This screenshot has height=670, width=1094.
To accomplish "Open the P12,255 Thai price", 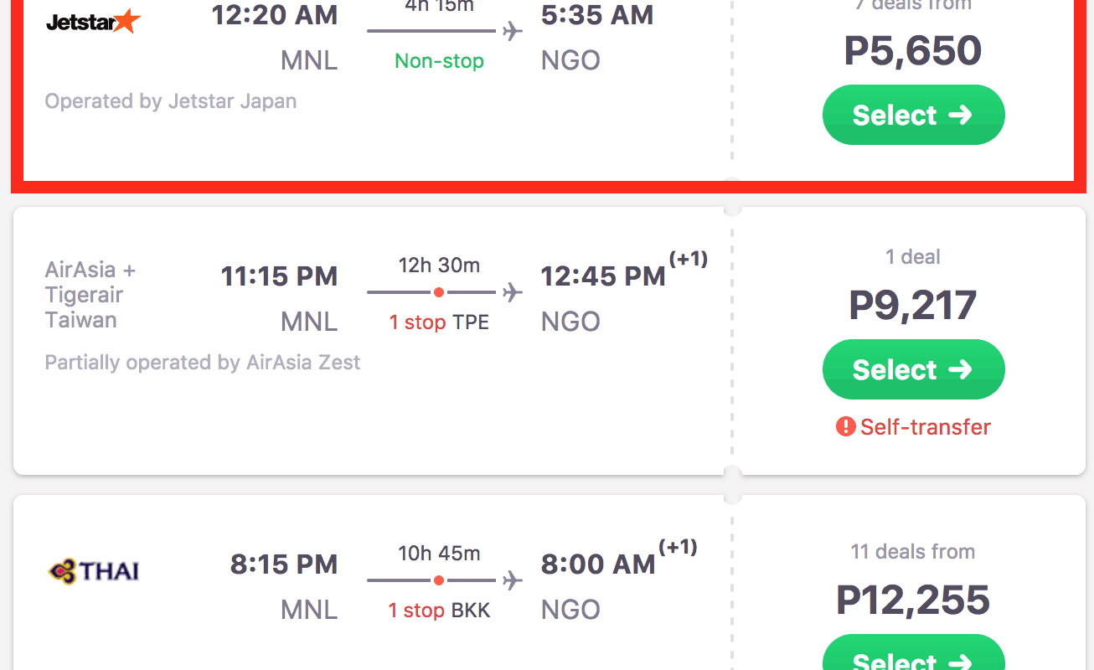I will (913, 600).
